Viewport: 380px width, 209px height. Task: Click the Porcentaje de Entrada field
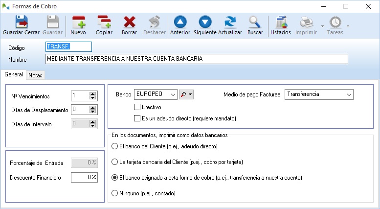[84, 163]
